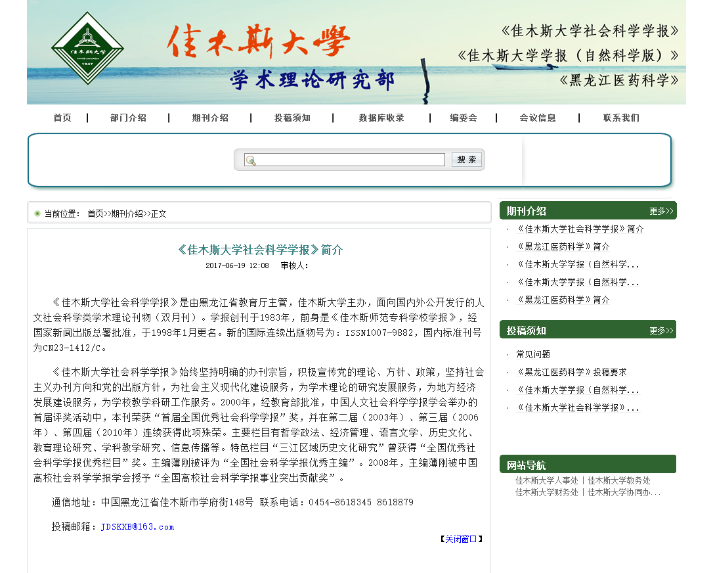
Task: Follow the 首页 breadcrumb link
Action: pyautogui.click(x=95, y=214)
